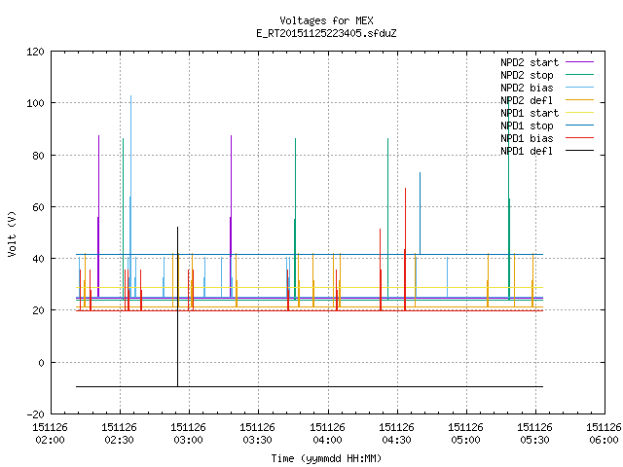Click the NPD2 defl legend label
The width and height of the screenshot is (623, 467).
527,100
